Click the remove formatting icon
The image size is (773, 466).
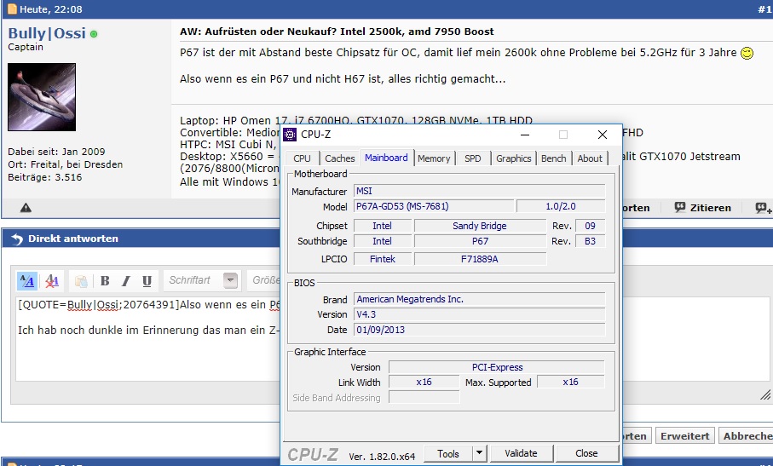(x=52, y=281)
